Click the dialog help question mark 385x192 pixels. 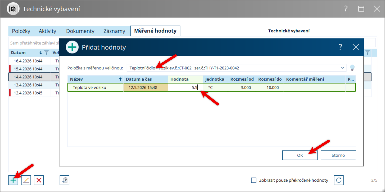click(340, 47)
